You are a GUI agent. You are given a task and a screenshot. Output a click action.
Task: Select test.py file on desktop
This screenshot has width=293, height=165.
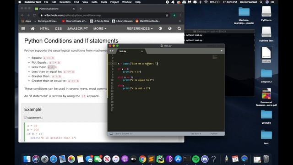tap(266, 55)
